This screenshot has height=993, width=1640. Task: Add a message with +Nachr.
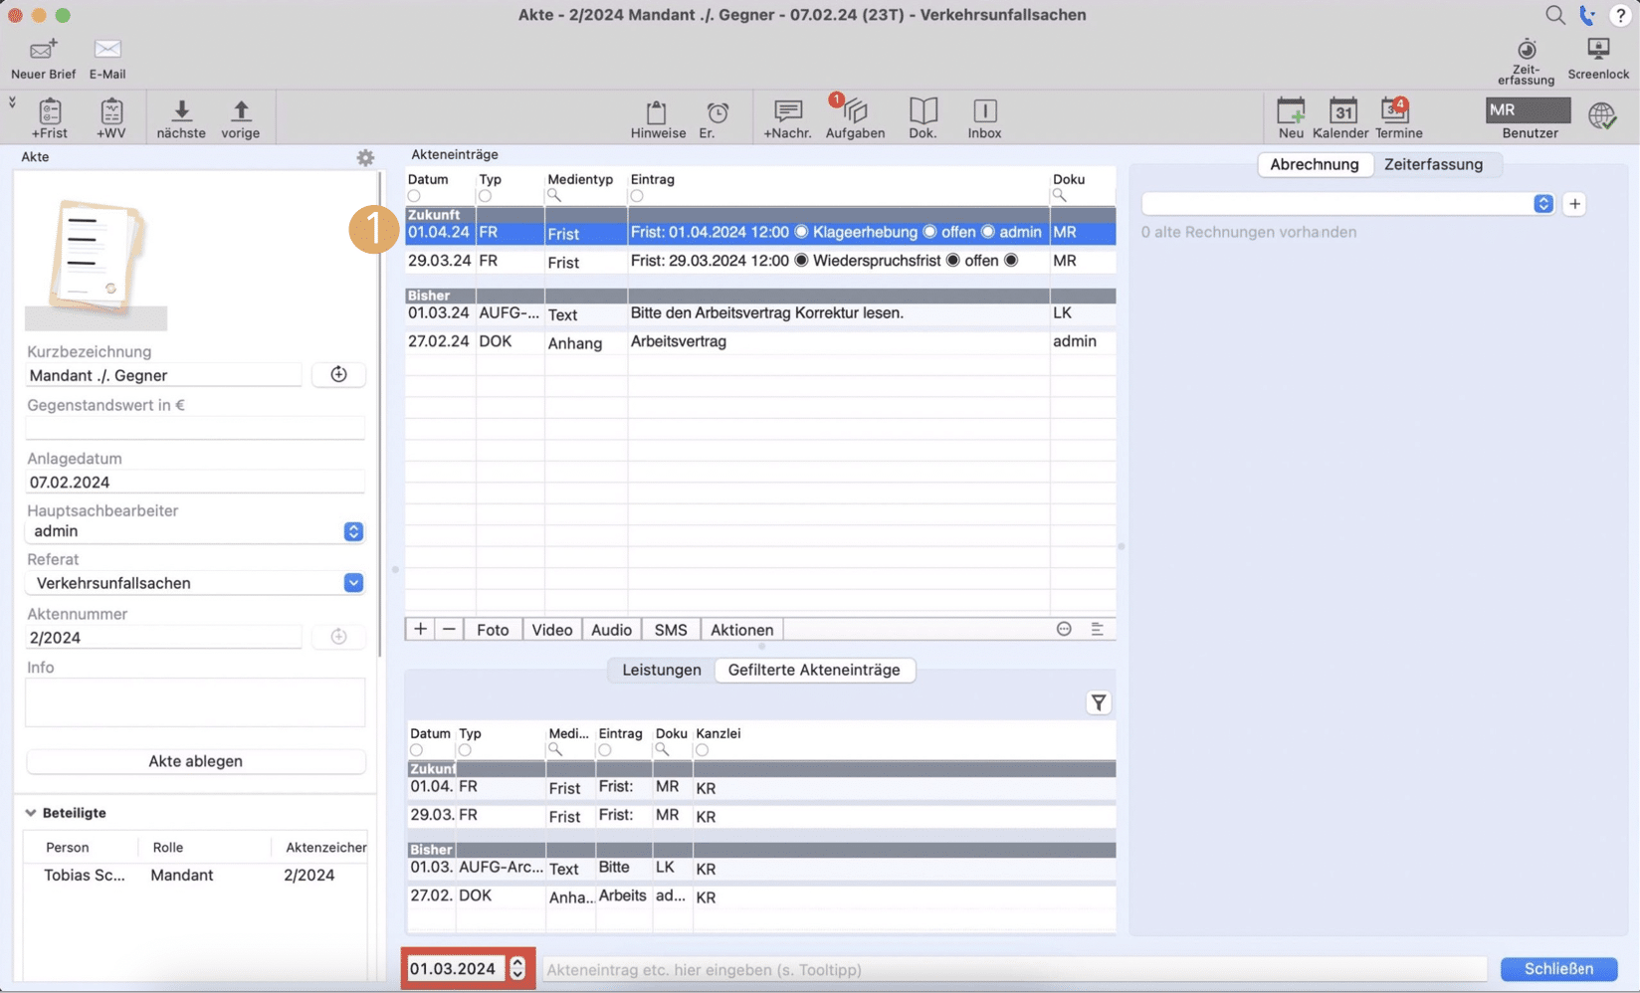787,118
